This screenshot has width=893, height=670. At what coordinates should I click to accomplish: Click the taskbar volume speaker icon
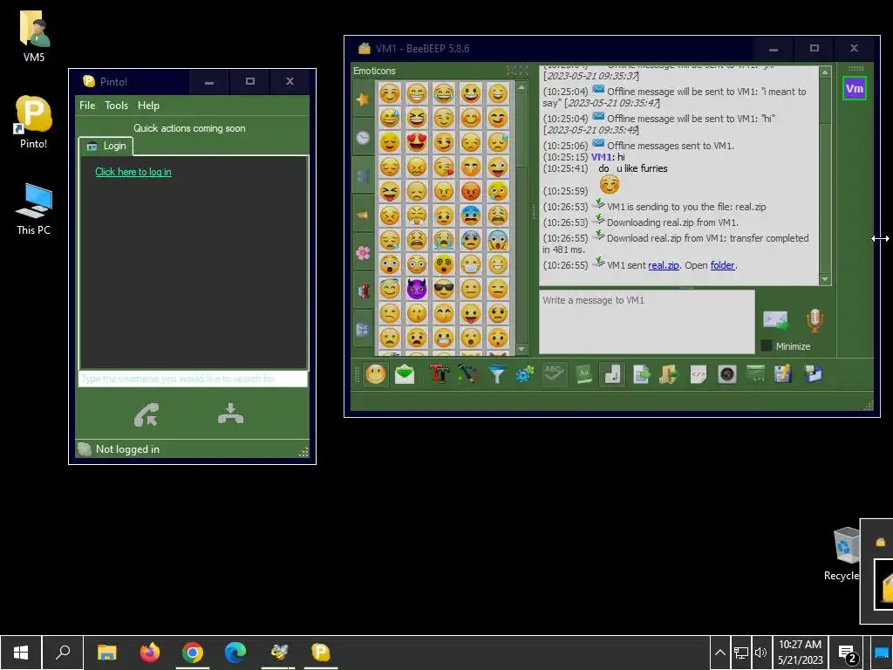click(760, 653)
